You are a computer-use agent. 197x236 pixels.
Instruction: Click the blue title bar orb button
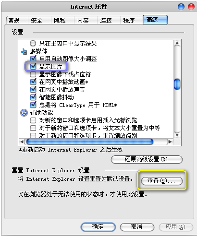click(x=181, y=7)
